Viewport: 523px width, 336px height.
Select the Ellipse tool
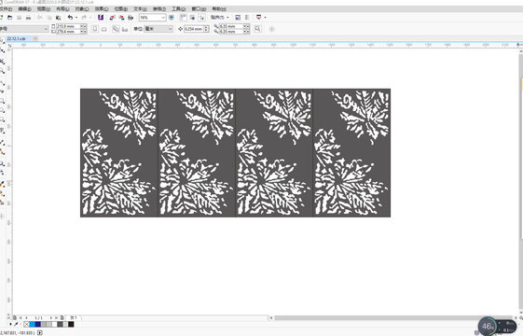[2, 110]
